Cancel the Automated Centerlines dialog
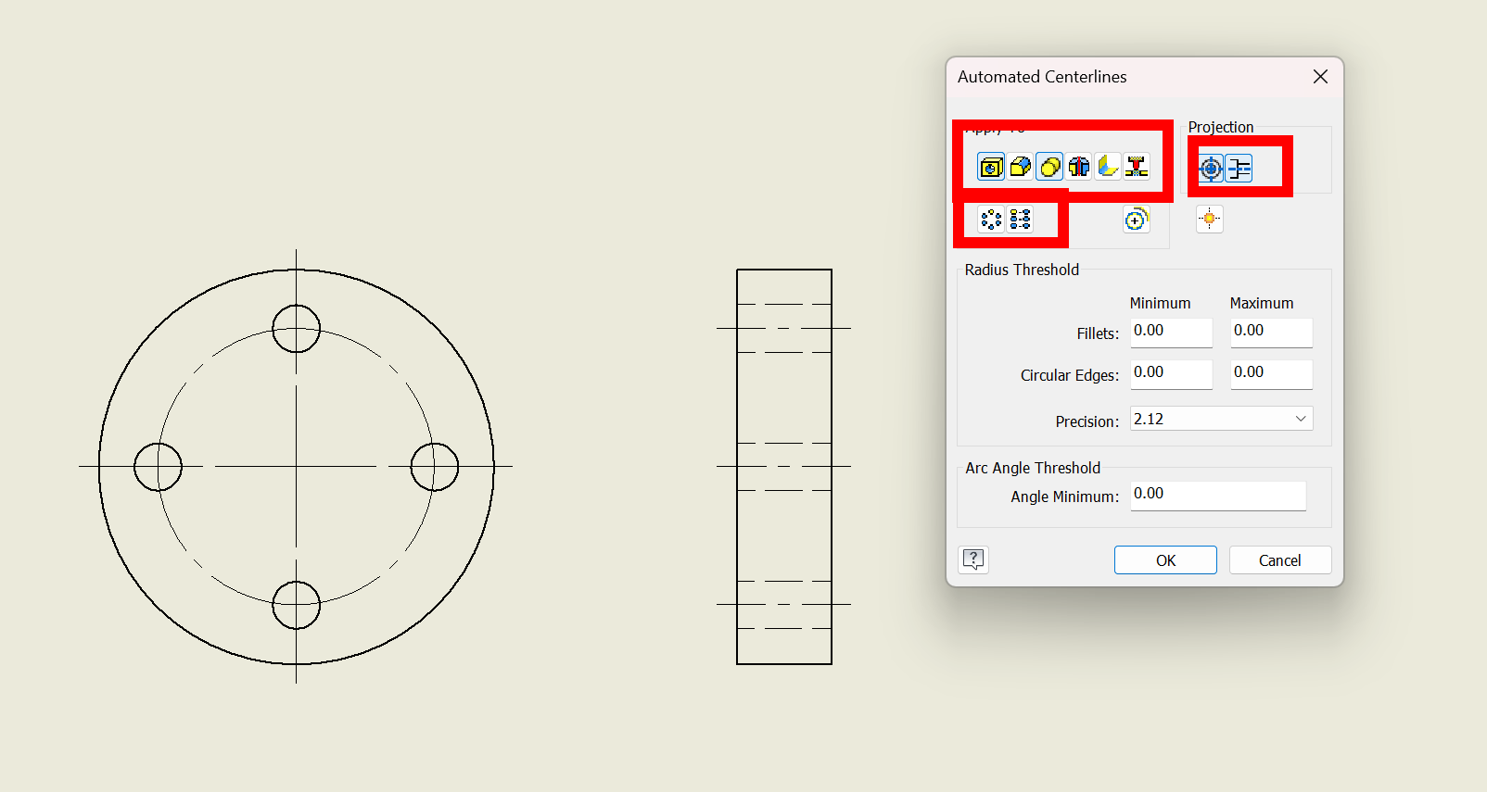This screenshot has height=792, width=1487. tap(1280, 560)
